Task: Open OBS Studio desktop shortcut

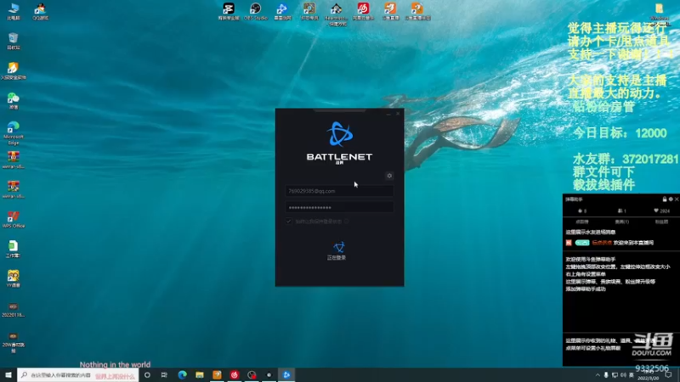Action: click(256, 11)
